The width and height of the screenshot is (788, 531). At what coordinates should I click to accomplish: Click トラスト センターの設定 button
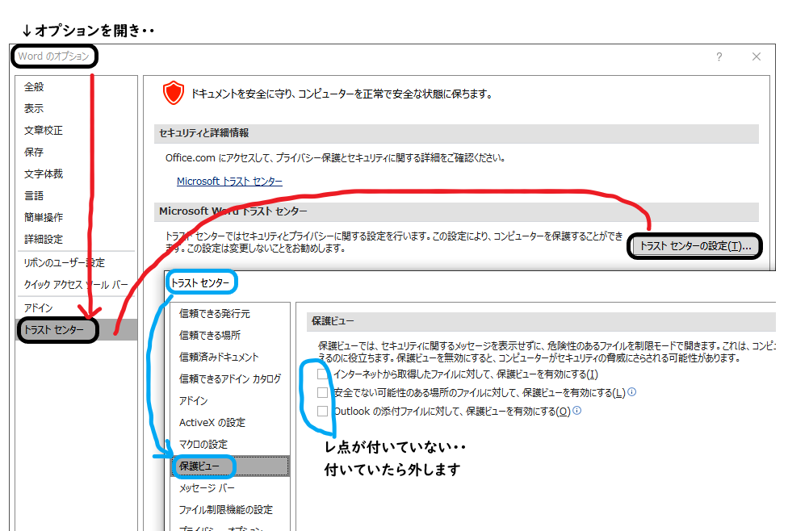(695, 246)
